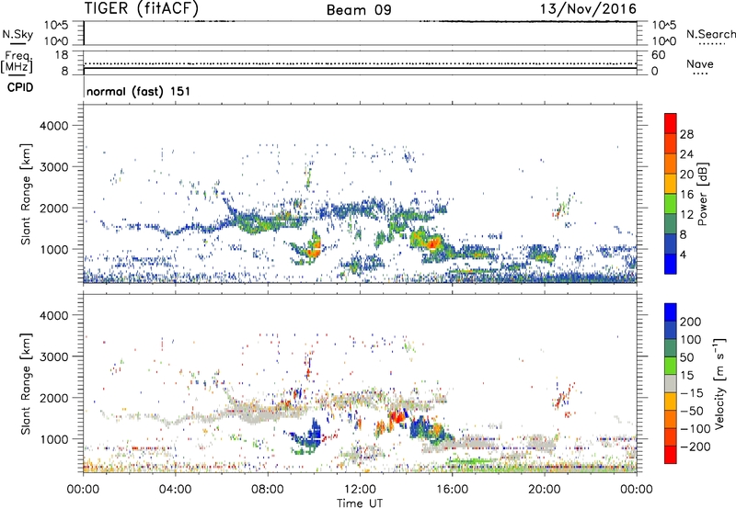Viewport: 736px width, 509px height.
Task: Click the "08:00" time tick label
Action: pyautogui.click(x=267, y=490)
